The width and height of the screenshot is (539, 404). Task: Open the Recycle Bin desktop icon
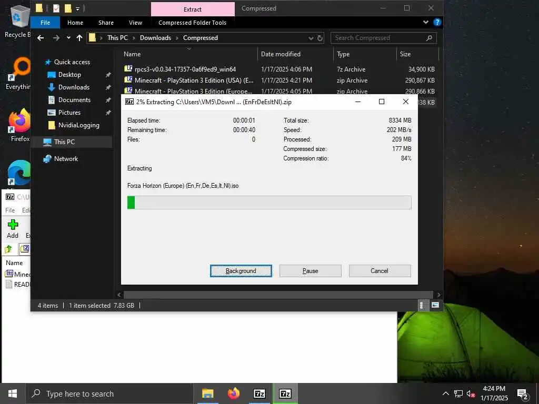pyautogui.click(x=17, y=21)
